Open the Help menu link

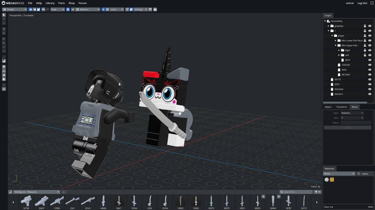[x=39, y=3]
